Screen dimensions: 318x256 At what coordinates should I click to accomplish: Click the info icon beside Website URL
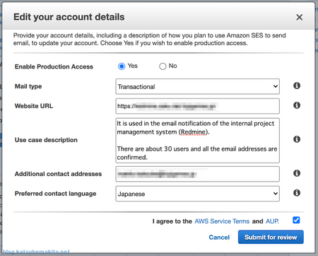pyautogui.click(x=297, y=105)
